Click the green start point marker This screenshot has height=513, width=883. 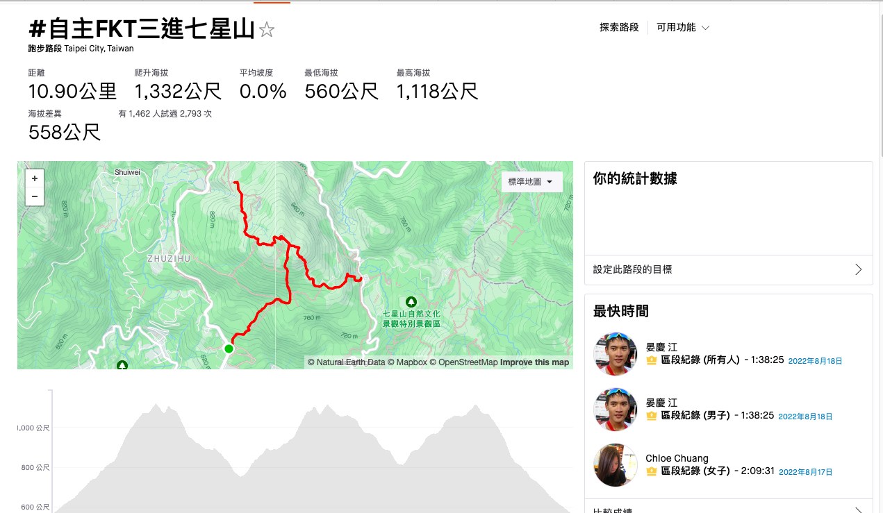(x=229, y=349)
